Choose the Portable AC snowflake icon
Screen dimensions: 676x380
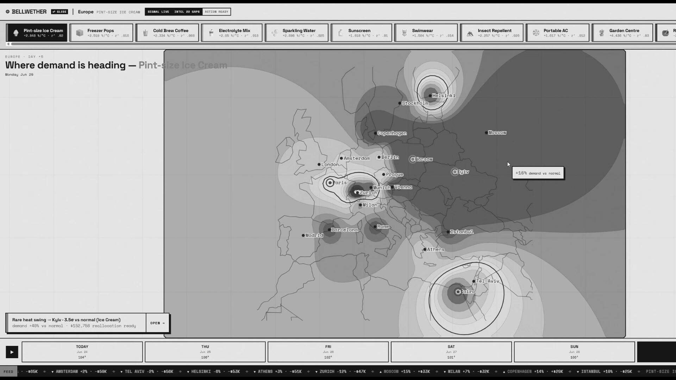click(x=536, y=33)
